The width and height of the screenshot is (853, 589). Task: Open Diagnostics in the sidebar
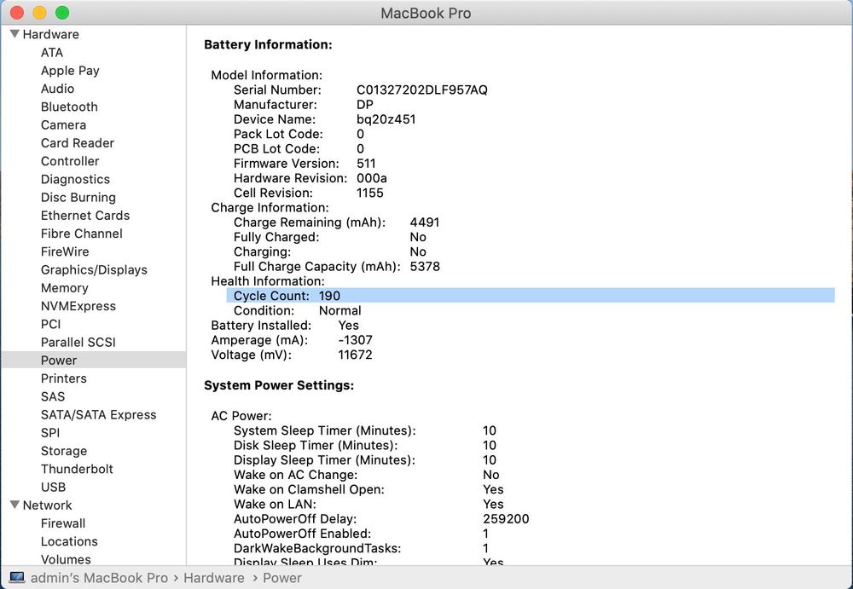[x=75, y=179]
